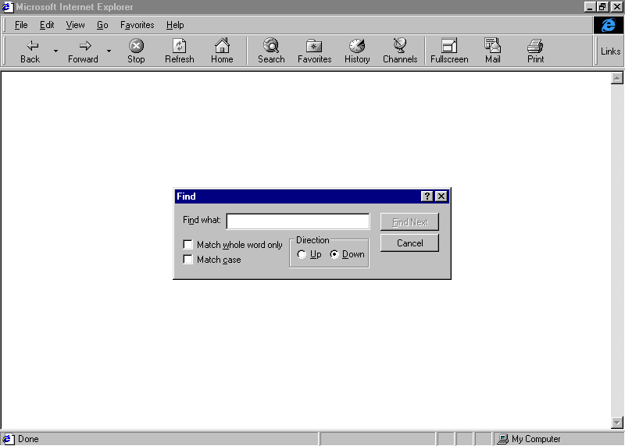
Task: Show the History toolbar icon
Action: coord(357,46)
